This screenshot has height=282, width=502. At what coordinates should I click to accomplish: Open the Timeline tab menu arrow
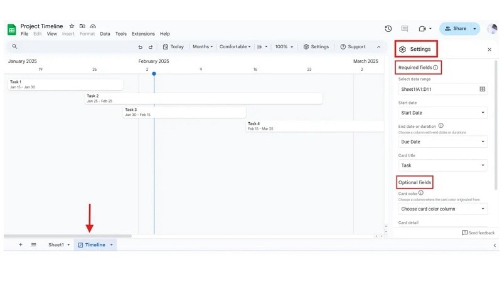pos(112,245)
